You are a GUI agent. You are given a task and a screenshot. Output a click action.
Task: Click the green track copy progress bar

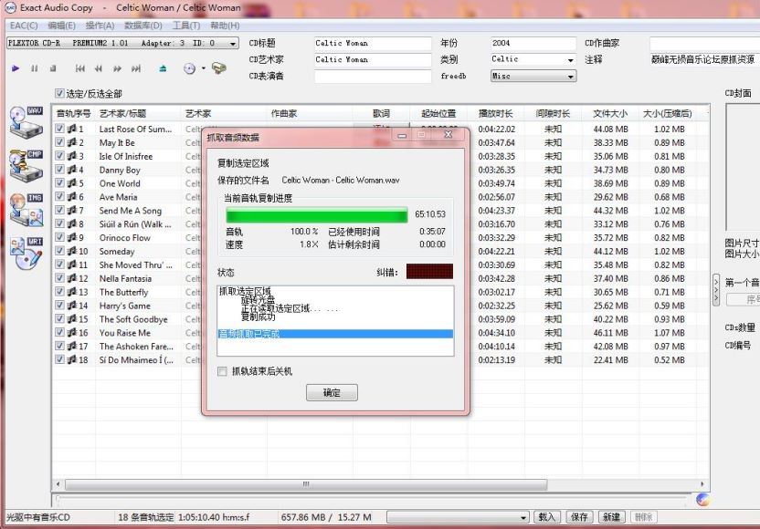(x=317, y=215)
